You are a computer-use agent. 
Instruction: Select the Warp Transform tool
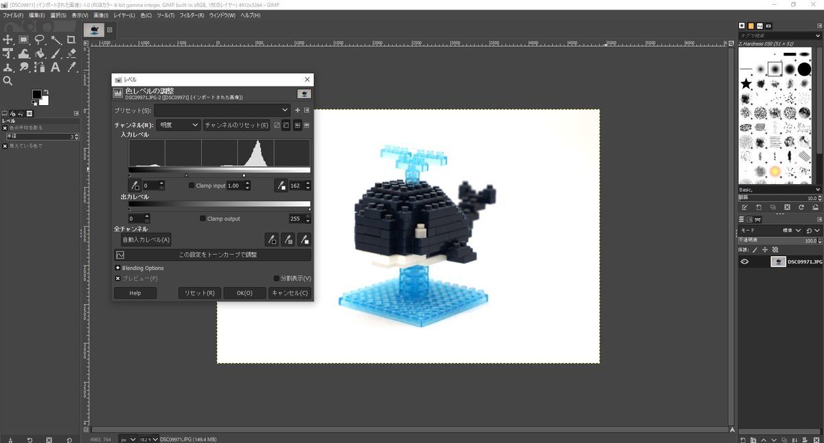[24, 54]
